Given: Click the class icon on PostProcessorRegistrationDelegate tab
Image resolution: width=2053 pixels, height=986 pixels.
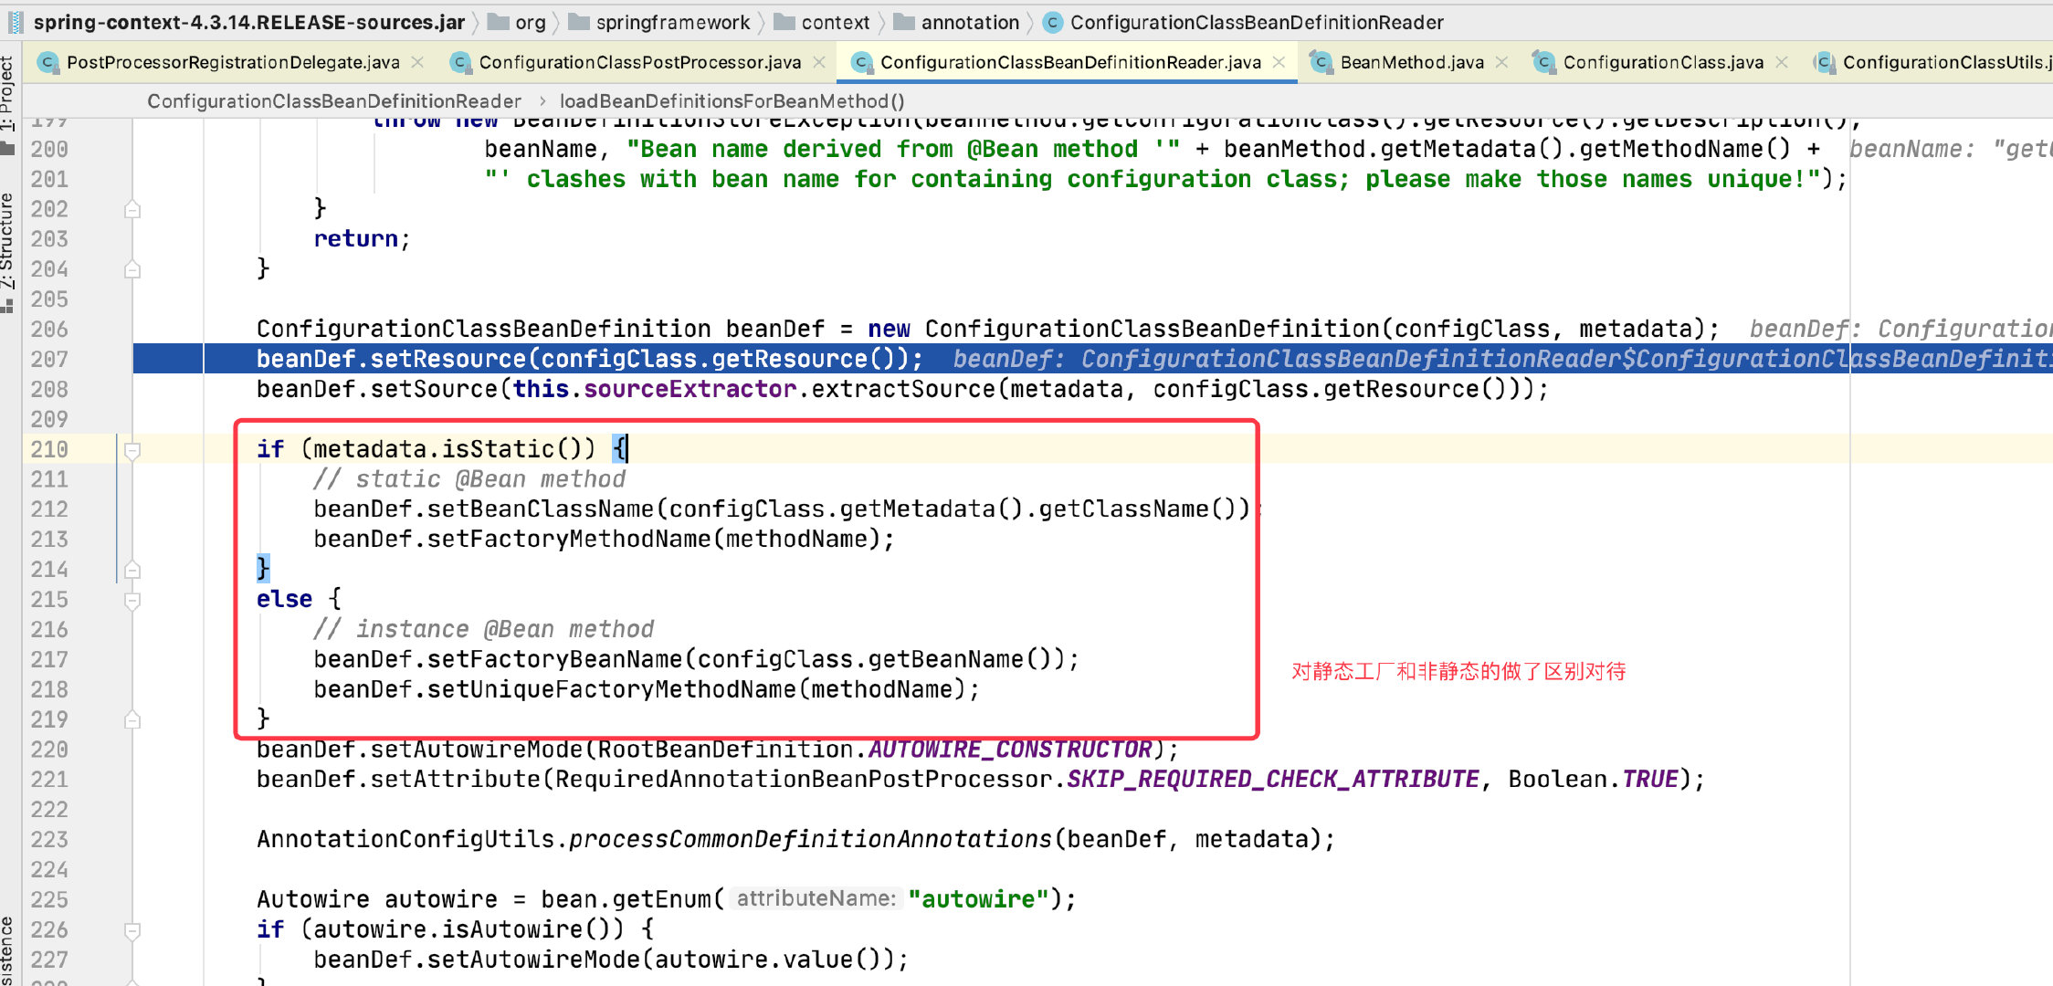Looking at the screenshot, I should coord(47,62).
